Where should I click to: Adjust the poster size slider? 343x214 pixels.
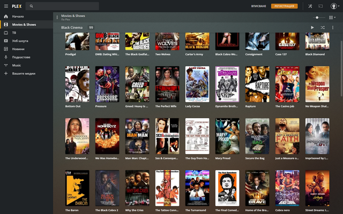coord(319,18)
